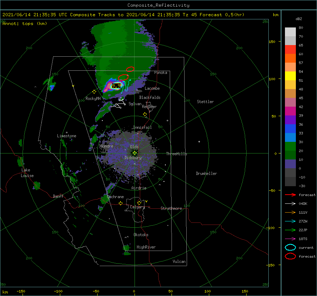Click the yellow radar site diamond at Olds
This screenshot has height=296, width=317.
click(135, 153)
